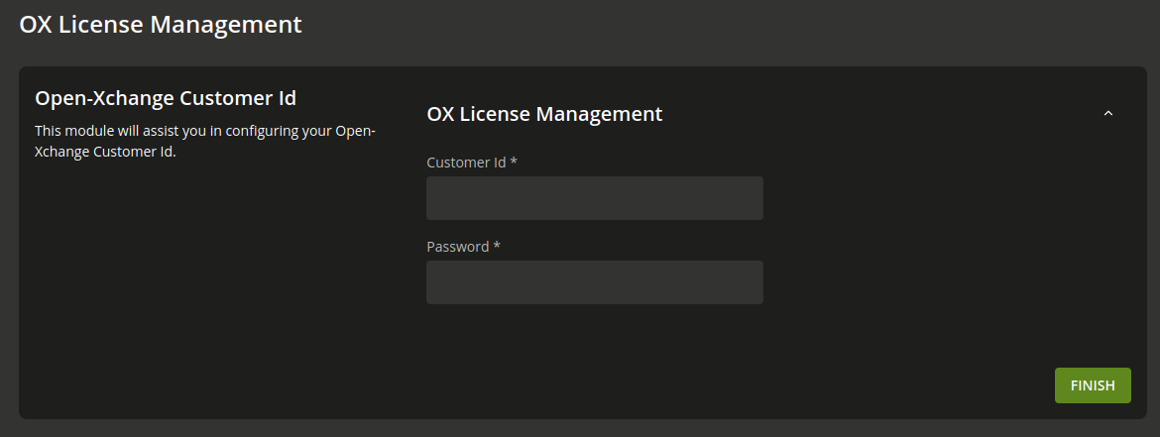The width and height of the screenshot is (1160, 437).
Task: Select the top OX License Management page title
Action: point(161,25)
